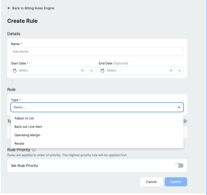Clear the End Date with X icon

171,70
